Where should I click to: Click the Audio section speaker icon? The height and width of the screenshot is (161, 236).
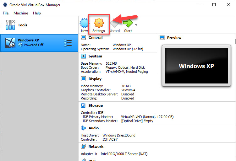coord(83,128)
